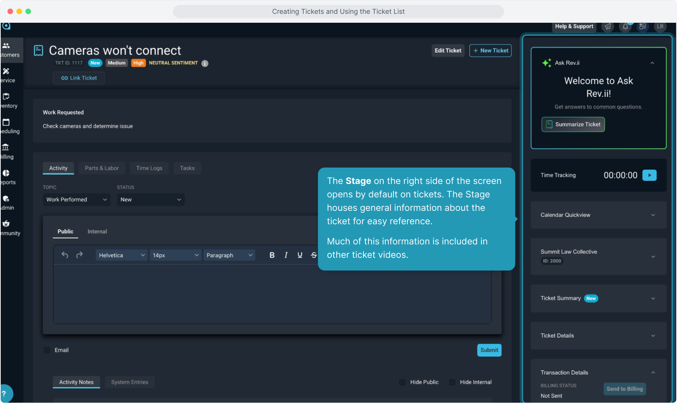
Task: Click the redo arrow in editor
Action: coord(79,255)
